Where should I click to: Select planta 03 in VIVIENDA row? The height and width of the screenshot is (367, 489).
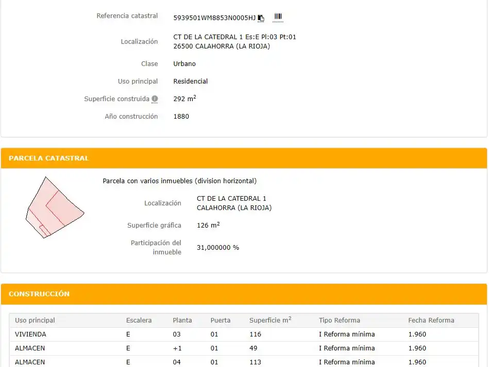point(177,334)
